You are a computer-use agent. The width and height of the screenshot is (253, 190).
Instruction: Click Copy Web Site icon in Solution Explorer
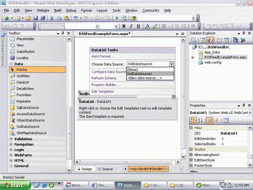pos(236,40)
